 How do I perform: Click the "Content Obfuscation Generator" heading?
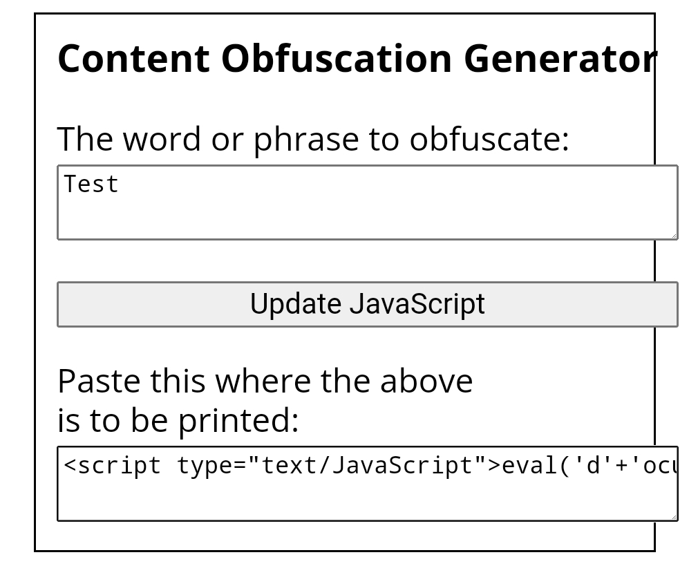[x=357, y=58]
